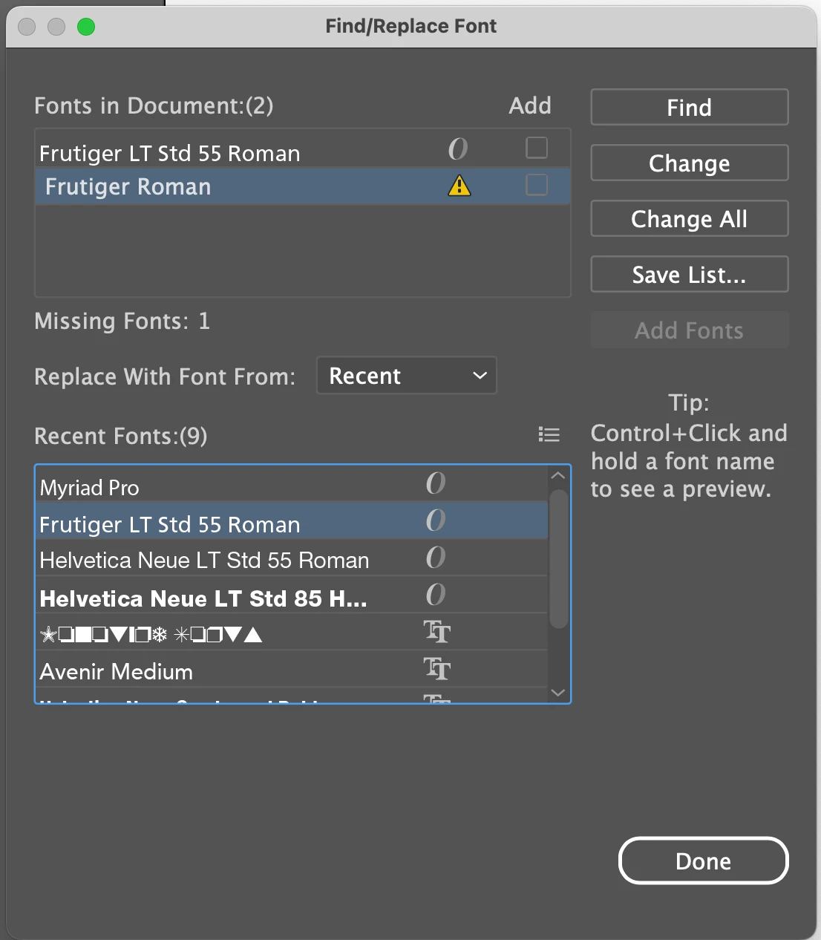
Task: Select Myriad Pro in recent fonts
Action: pos(292,484)
